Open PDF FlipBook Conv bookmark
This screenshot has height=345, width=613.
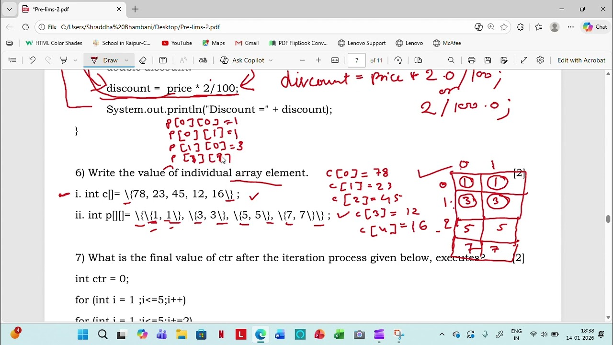[x=298, y=43]
